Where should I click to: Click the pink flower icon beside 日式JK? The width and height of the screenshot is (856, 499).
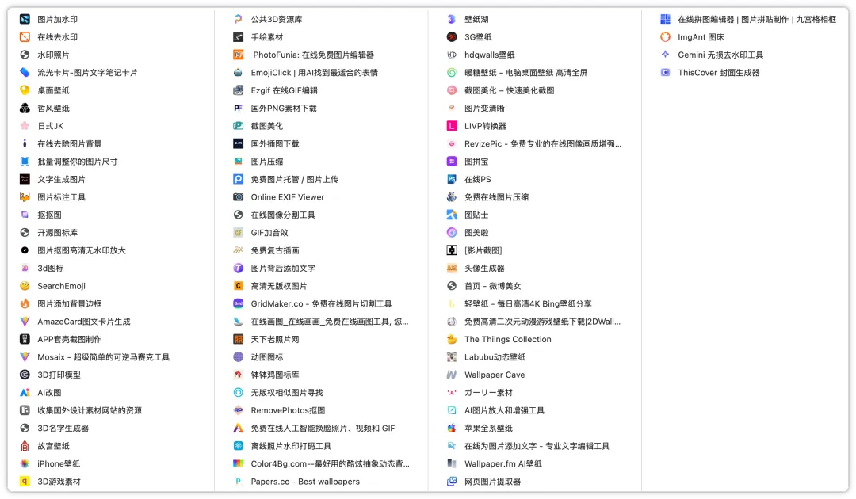[25, 126]
